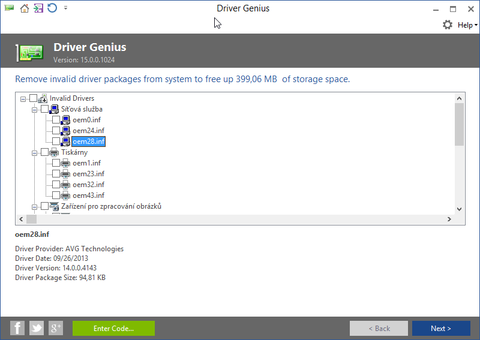Tick the checkbox for oem28.inf
The image size is (480, 340).
(56, 142)
